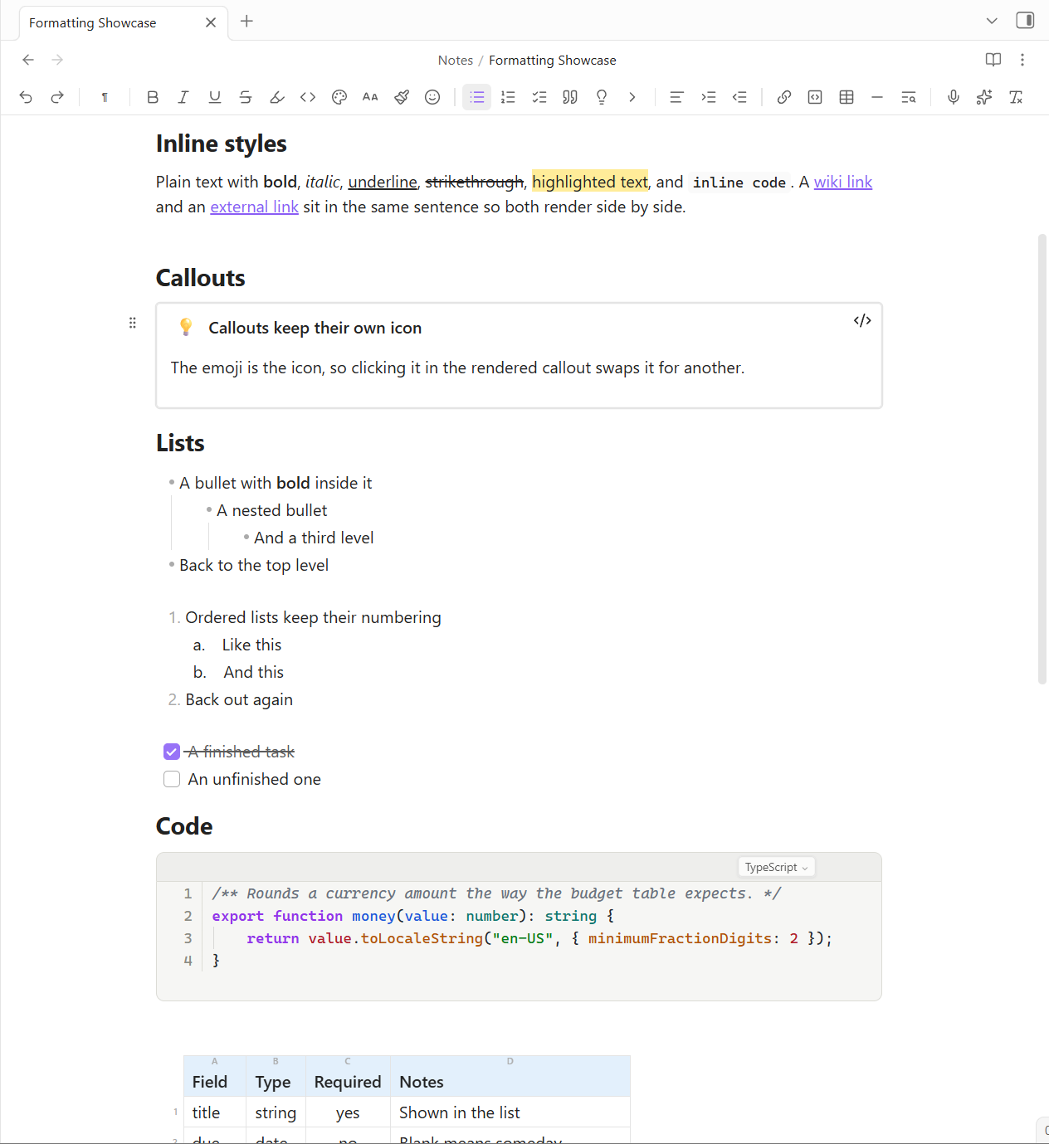Open the external link

pyautogui.click(x=254, y=207)
